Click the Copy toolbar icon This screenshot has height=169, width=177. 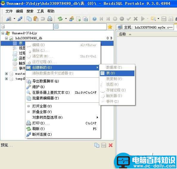pos(29,19)
